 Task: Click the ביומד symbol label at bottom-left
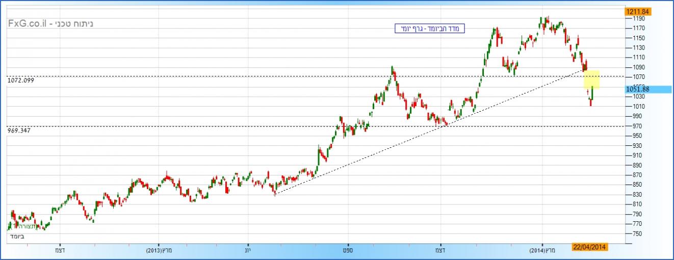(x=16, y=236)
